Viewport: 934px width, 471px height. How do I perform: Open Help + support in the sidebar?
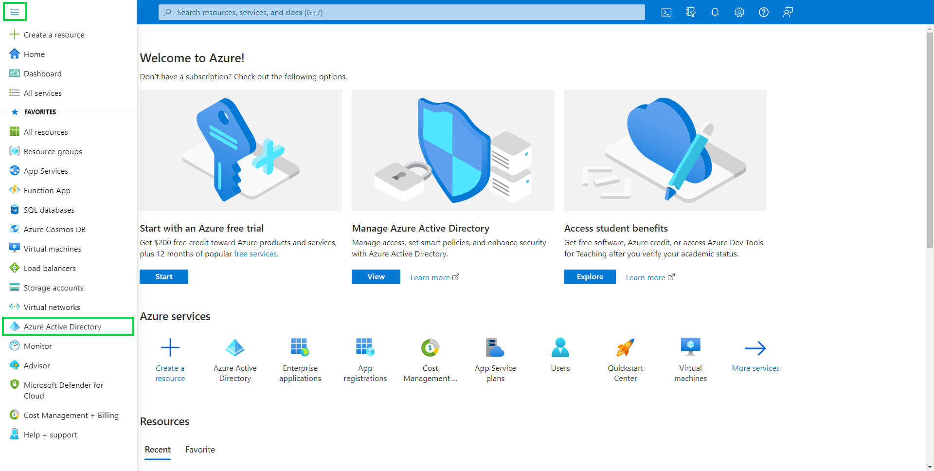[x=68, y=435]
